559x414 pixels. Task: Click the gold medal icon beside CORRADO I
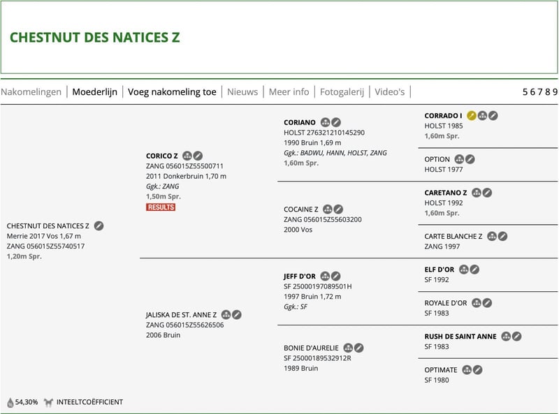pos(471,116)
